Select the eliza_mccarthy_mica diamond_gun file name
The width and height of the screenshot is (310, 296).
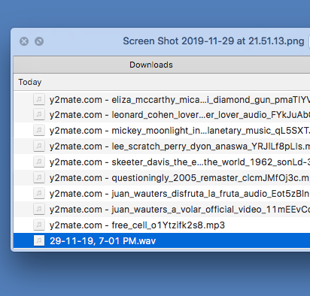pyautogui.click(x=180, y=100)
